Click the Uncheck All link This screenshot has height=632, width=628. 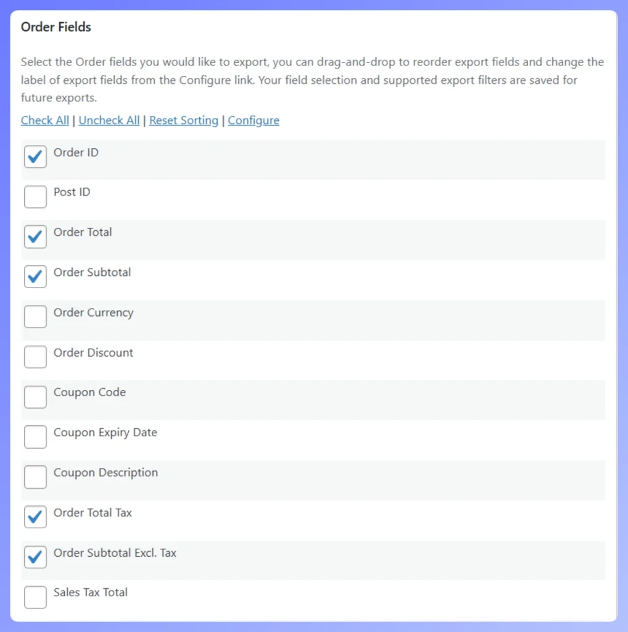point(109,120)
